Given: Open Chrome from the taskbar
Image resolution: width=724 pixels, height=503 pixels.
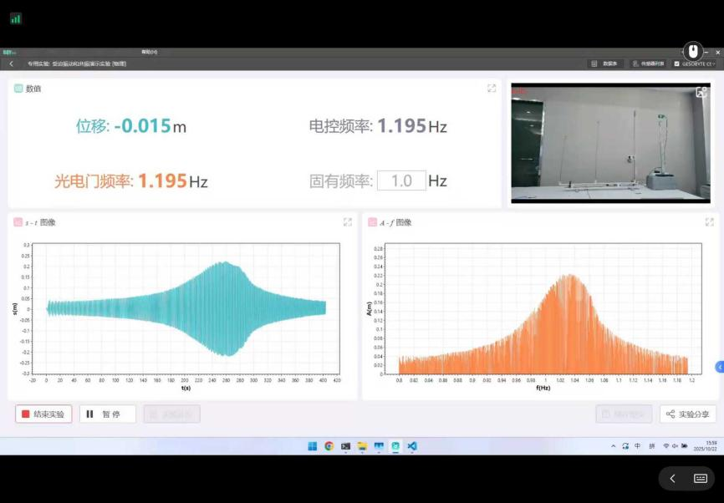Looking at the screenshot, I should tap(329, 446).
